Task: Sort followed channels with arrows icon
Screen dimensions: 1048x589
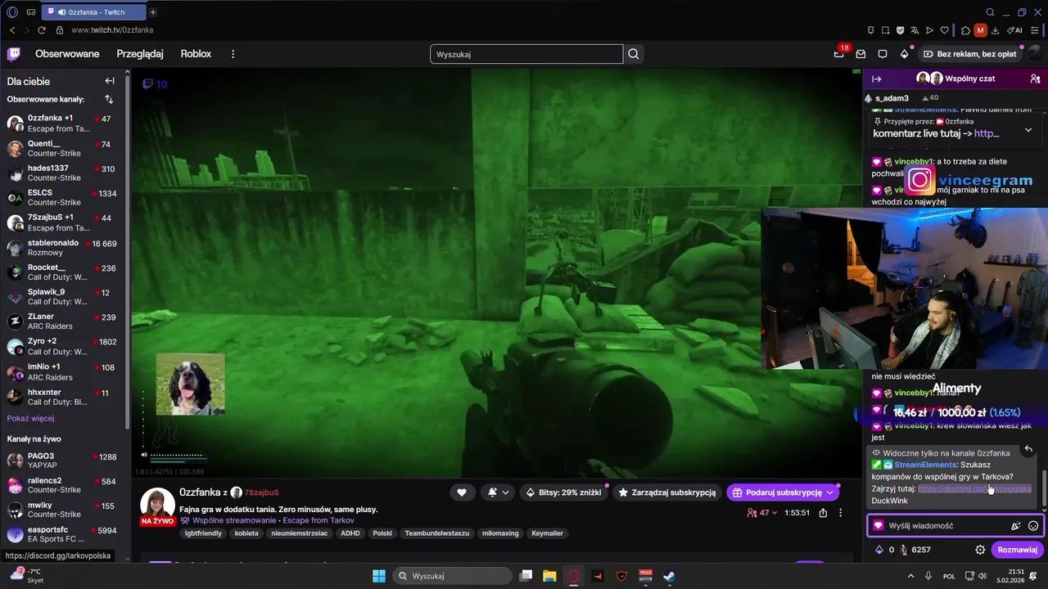Action: pos(109,99)
